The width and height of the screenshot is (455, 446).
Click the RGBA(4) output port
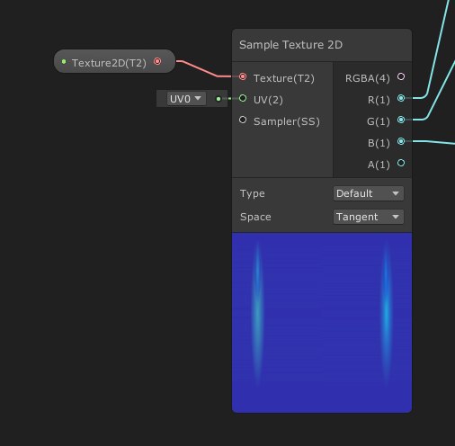(401, 76)
